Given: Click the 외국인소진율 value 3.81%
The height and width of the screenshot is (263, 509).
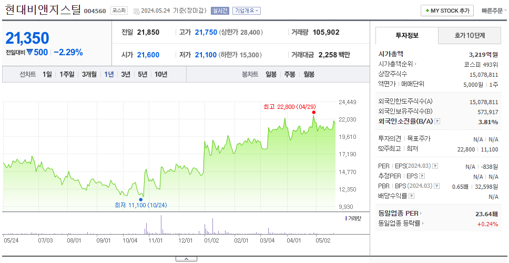Looking at the screenshot, I should click(488, 122).
